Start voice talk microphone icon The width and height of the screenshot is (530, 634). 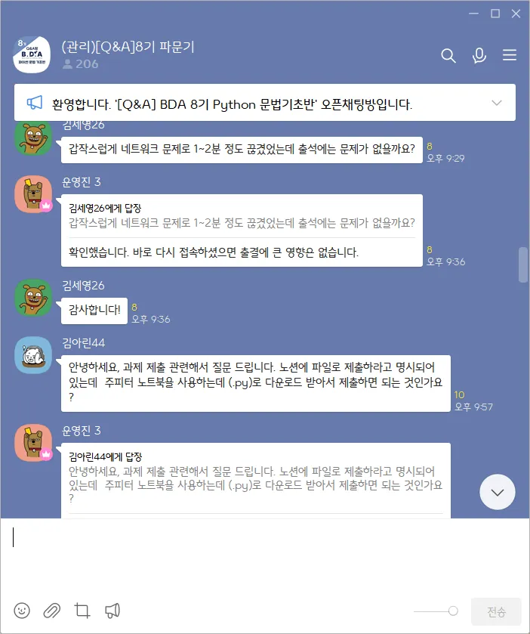[x=479, y=55]
